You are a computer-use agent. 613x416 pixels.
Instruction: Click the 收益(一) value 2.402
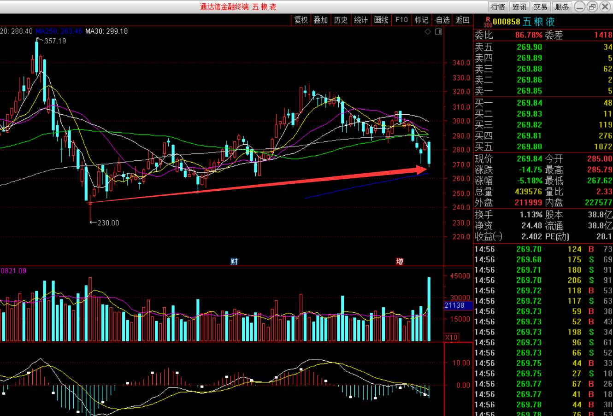tap(532, 237)
